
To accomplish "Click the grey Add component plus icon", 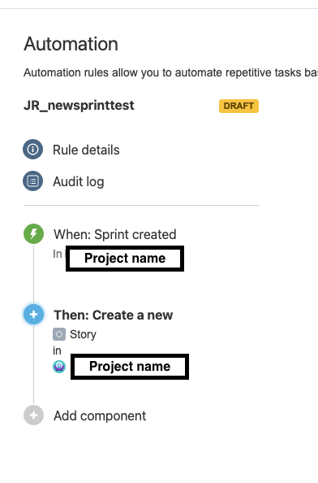I will 33,416.
